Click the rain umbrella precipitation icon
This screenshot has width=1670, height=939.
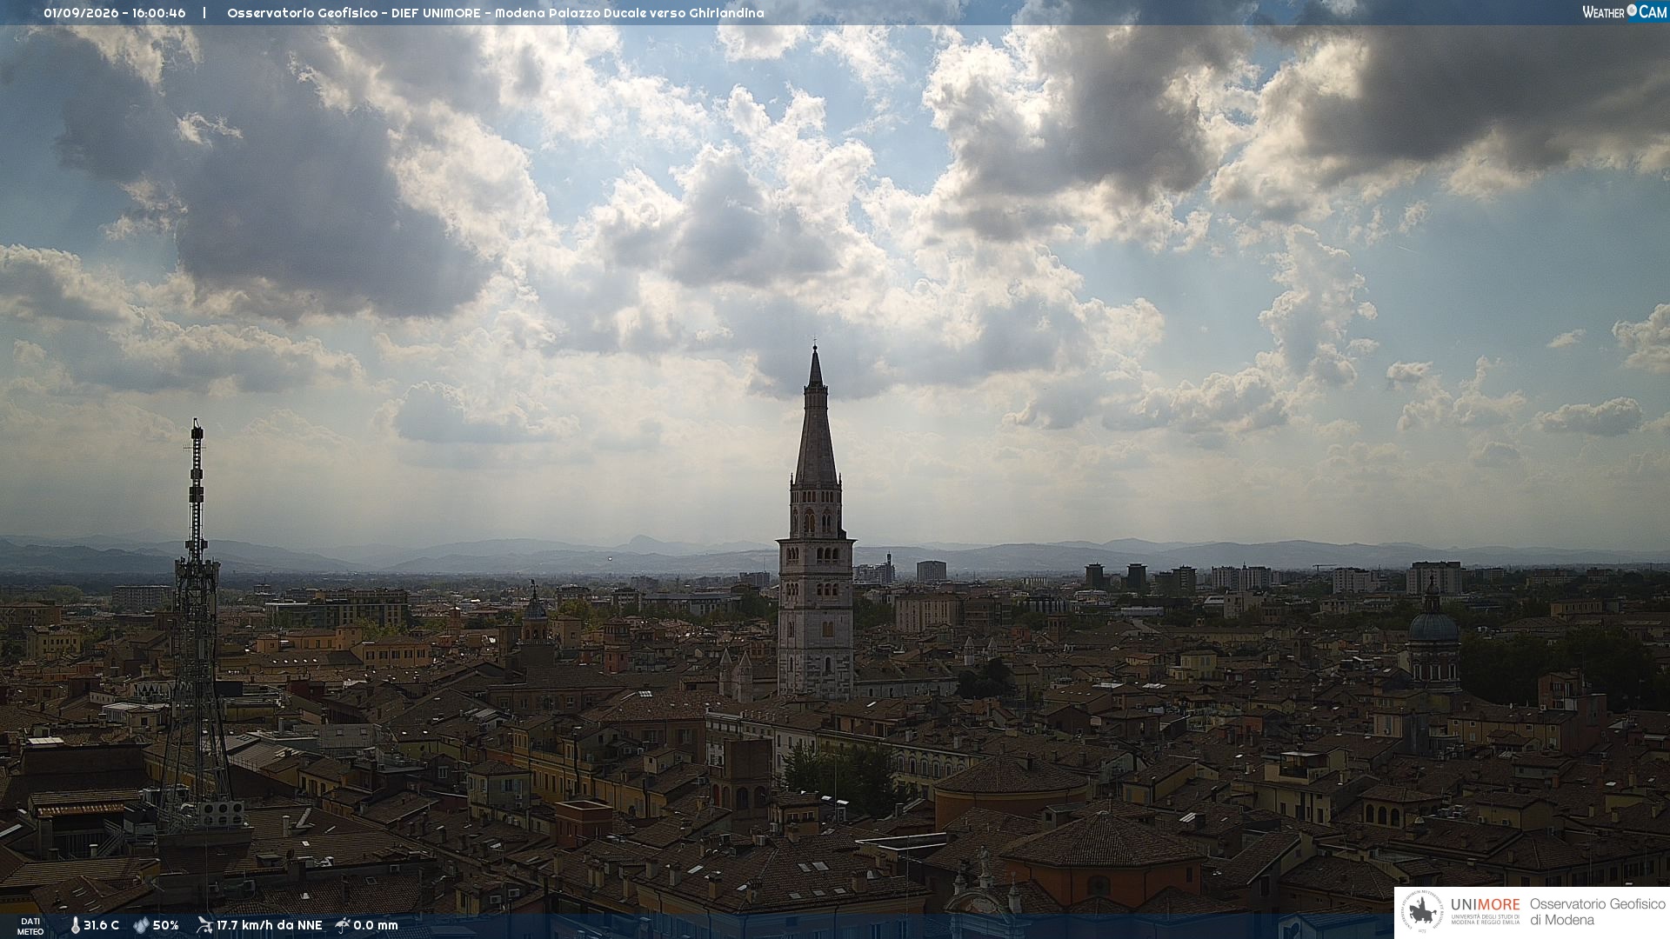tap(343, 925)
